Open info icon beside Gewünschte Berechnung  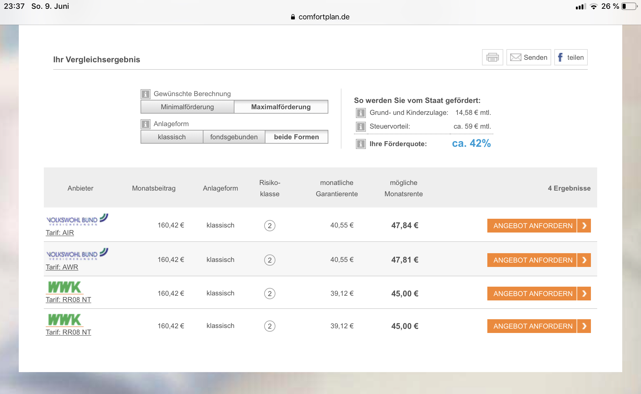[145, 94]
